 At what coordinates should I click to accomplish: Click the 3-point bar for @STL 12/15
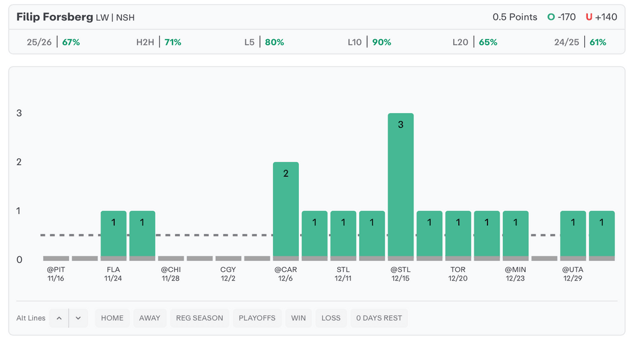pyautogui.click(x=401, y=186)
